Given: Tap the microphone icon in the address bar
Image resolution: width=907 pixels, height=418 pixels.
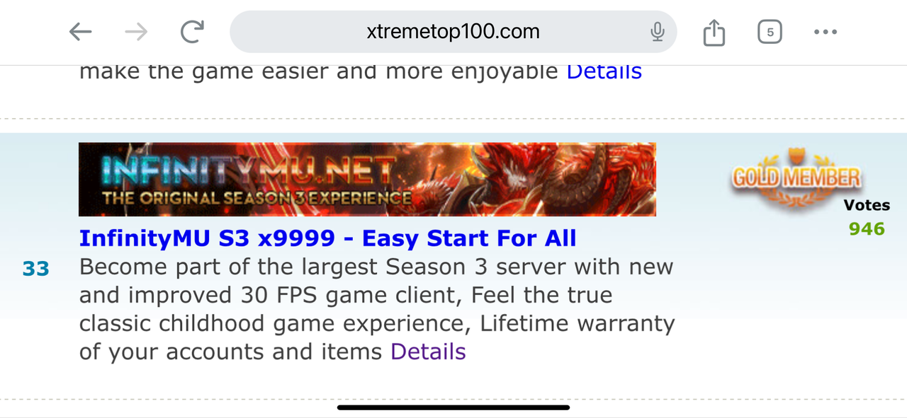Looking at the screenshot, I should point(658,32).
